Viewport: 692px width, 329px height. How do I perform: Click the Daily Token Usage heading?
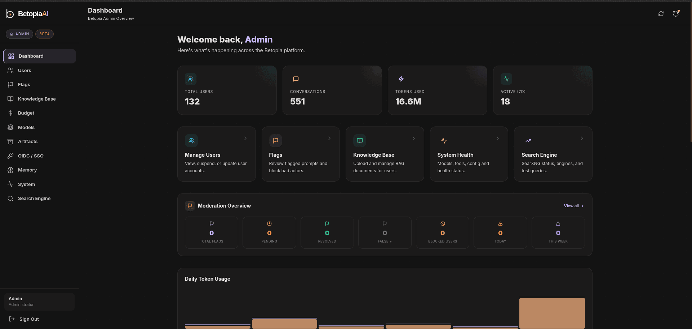click(x=208, y=279)
